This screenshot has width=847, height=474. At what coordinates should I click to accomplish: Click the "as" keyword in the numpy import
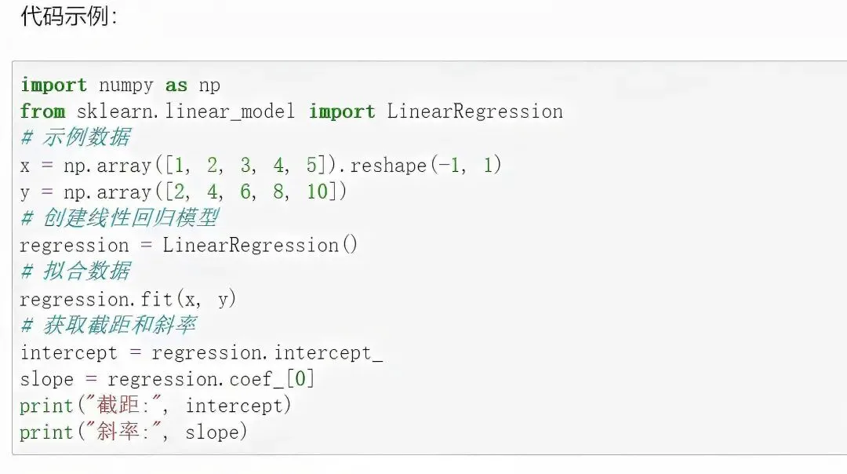click(176, 85)
